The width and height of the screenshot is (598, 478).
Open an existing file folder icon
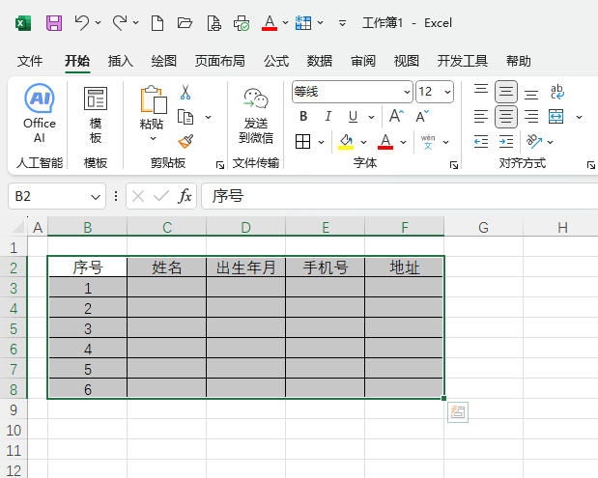[x=185, y=23]
